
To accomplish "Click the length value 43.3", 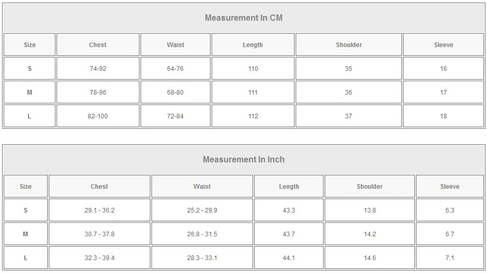I will [289, 210].
